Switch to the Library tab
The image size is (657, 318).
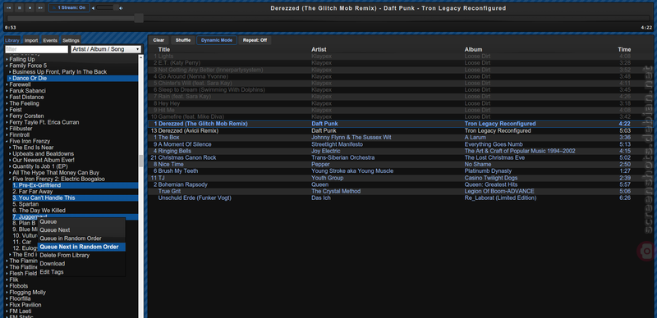click(x=12, y=41)
